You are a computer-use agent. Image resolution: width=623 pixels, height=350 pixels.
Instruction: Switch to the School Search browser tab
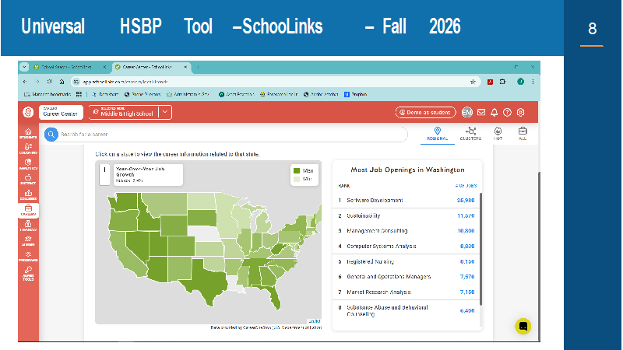coord(65,67)
